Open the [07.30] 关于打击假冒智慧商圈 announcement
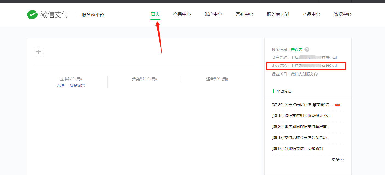The width and height of the screenshot is (385, 175). tap(302, 105)
